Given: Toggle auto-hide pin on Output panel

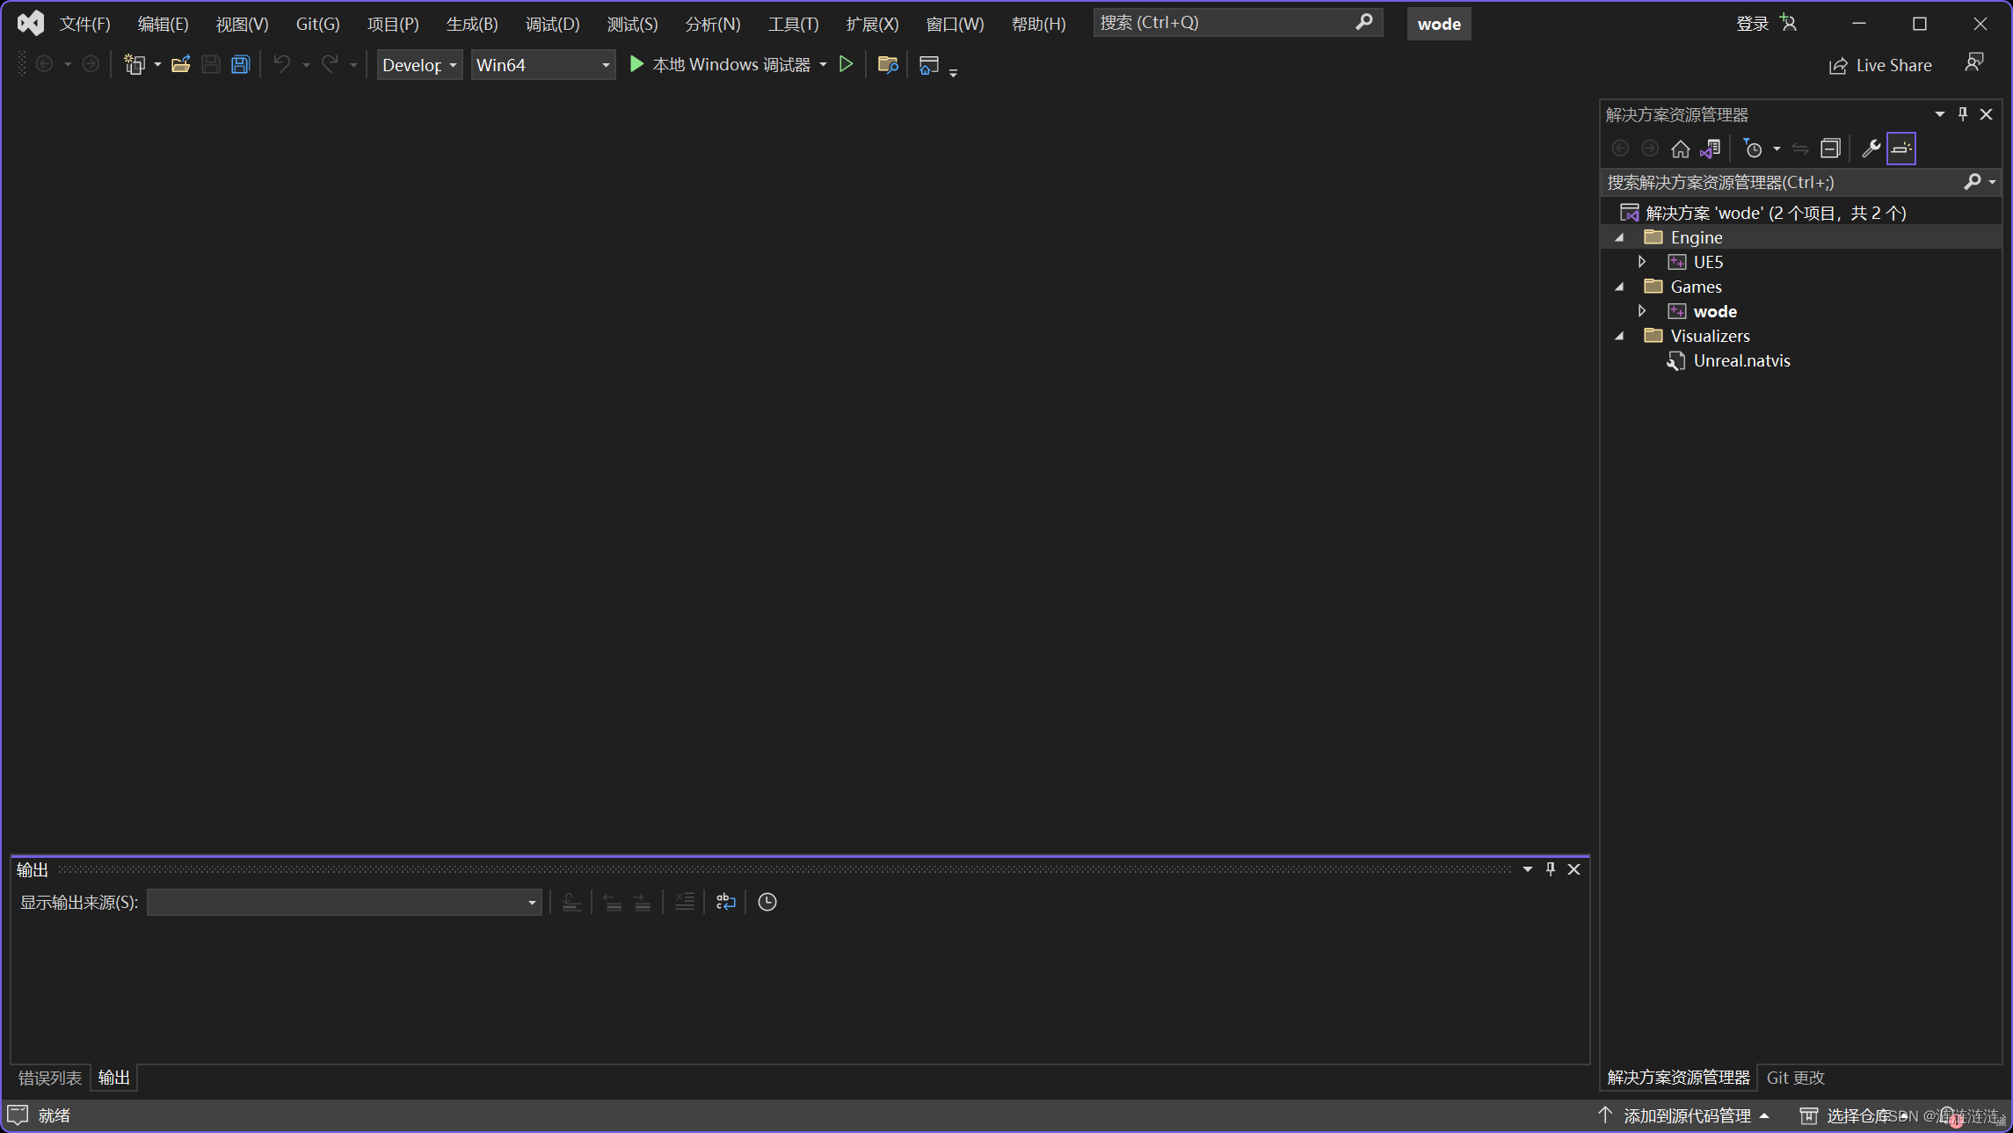Looking at the screenshot, I should coord(1551,869).
